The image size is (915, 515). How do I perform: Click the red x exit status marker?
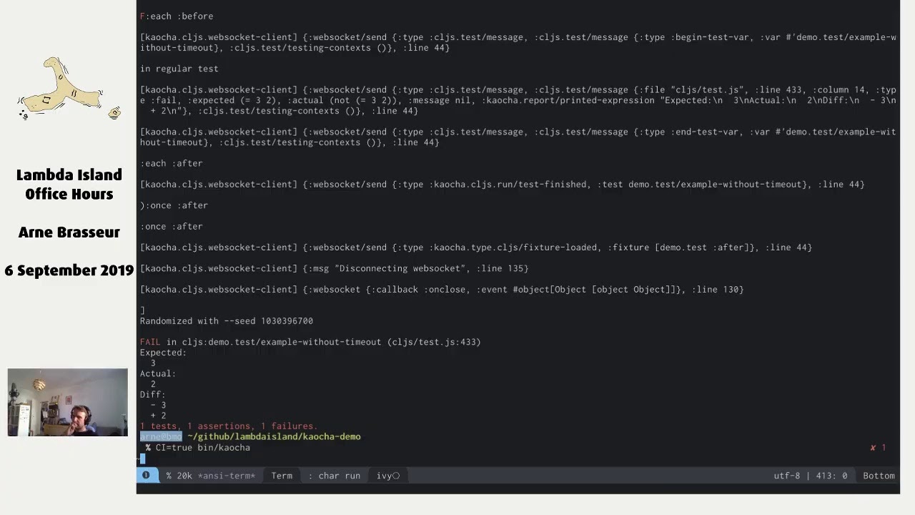pos(873,448)
